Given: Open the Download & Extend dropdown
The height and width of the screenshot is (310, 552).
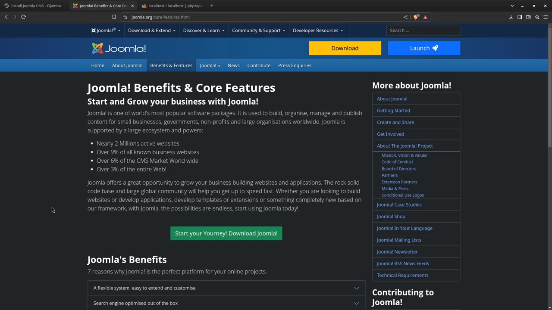Looking at the screenshot, I should (152, 31).
